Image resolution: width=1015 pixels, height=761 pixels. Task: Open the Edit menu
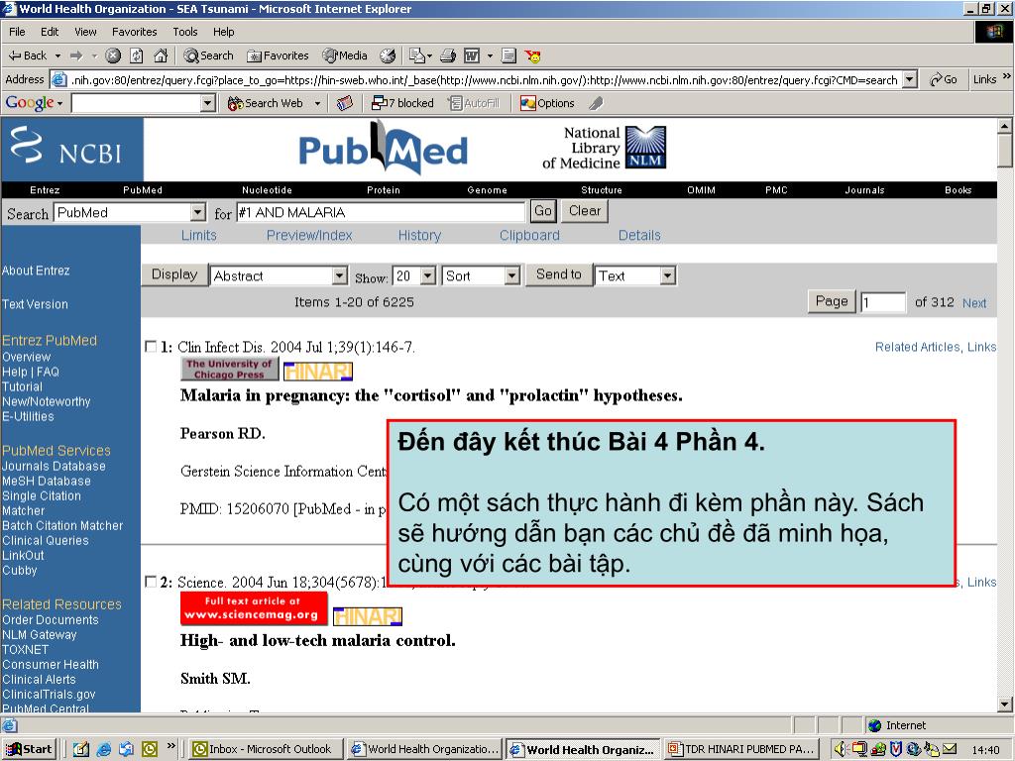(x=50, y=32)
